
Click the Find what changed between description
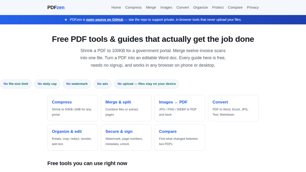tap(178, 141)
